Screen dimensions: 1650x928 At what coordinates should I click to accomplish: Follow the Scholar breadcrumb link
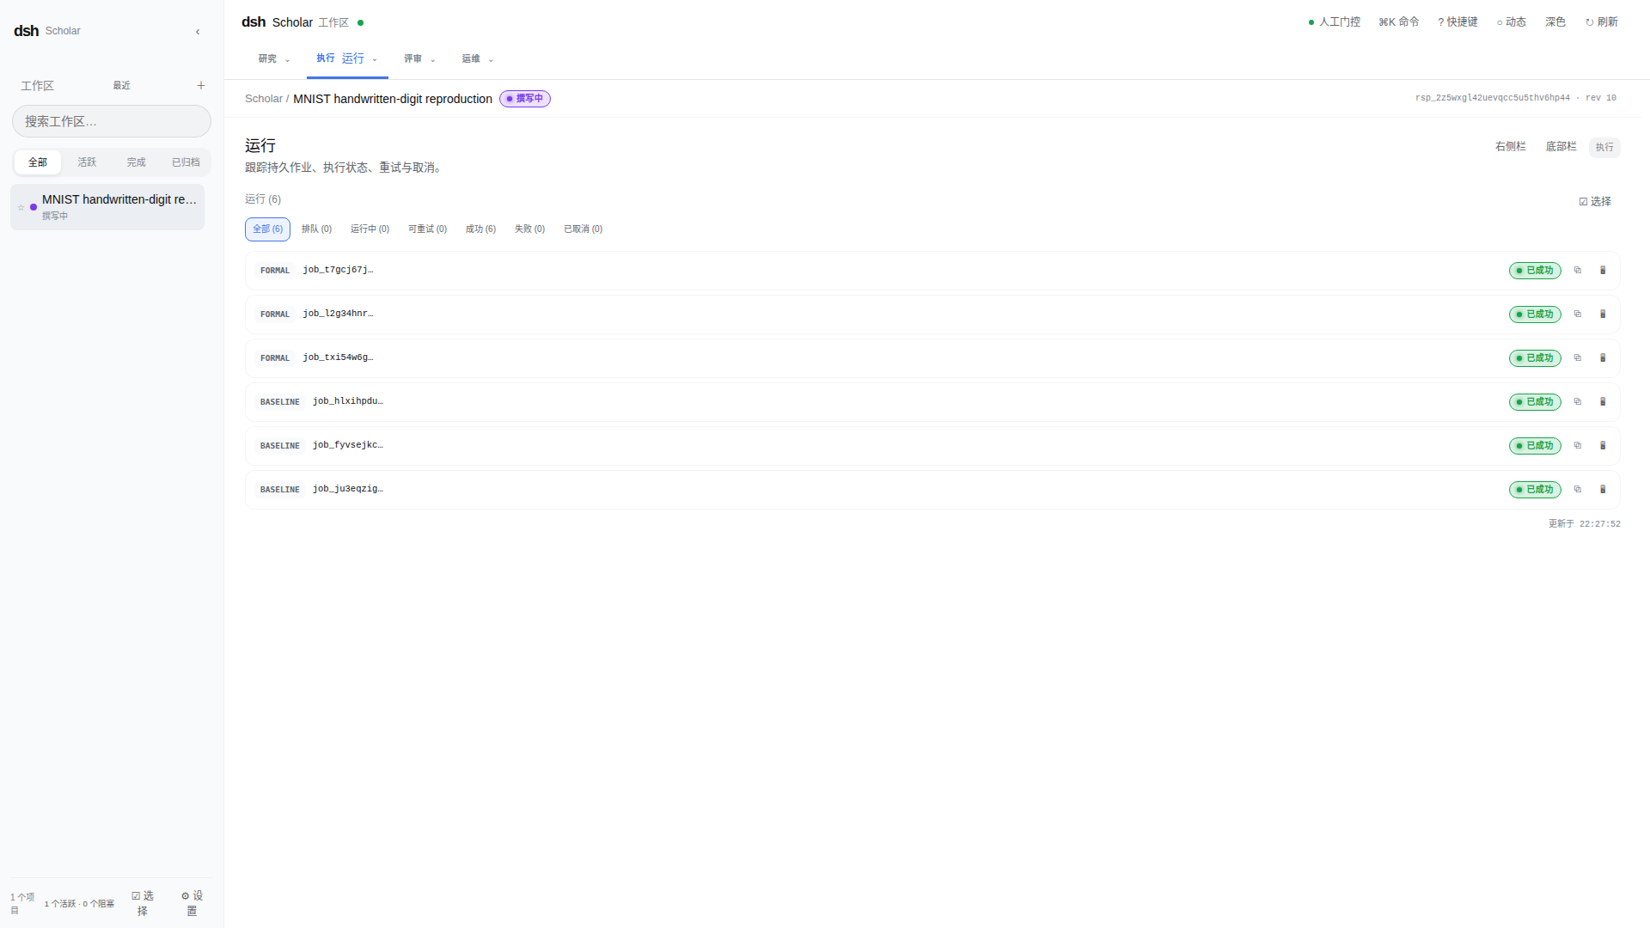point(264,99)
